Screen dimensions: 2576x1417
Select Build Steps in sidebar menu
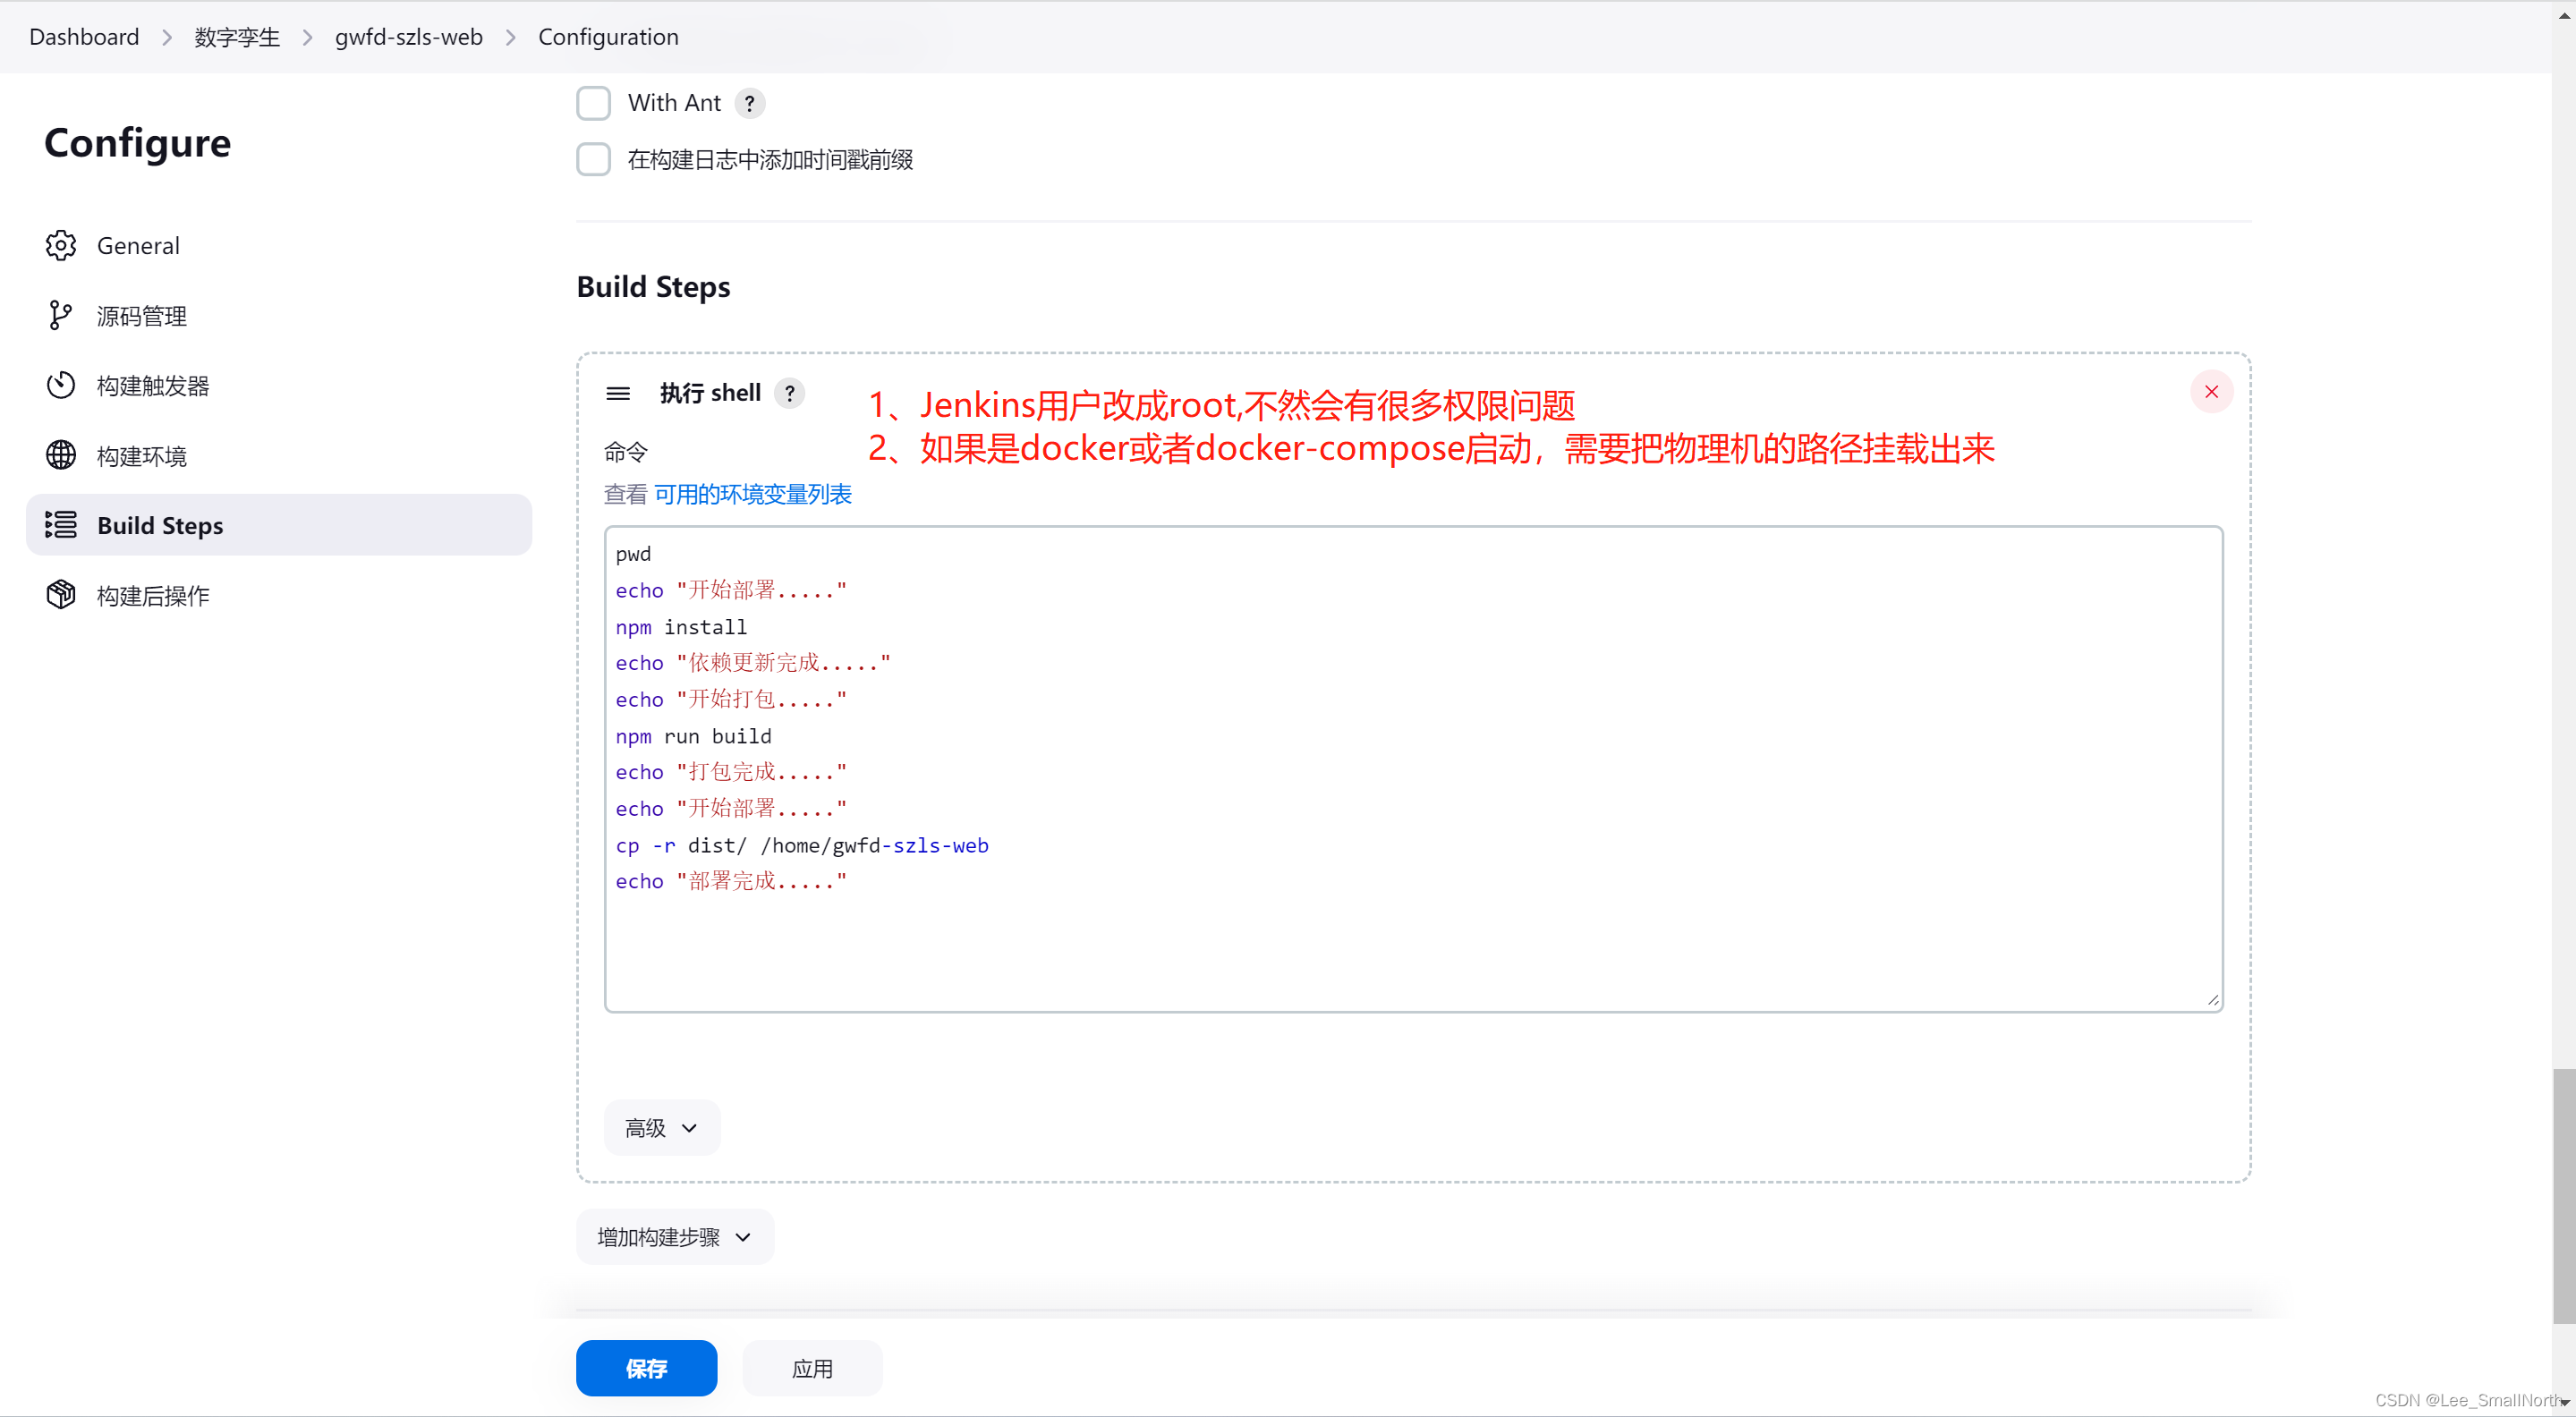point(160,524)
